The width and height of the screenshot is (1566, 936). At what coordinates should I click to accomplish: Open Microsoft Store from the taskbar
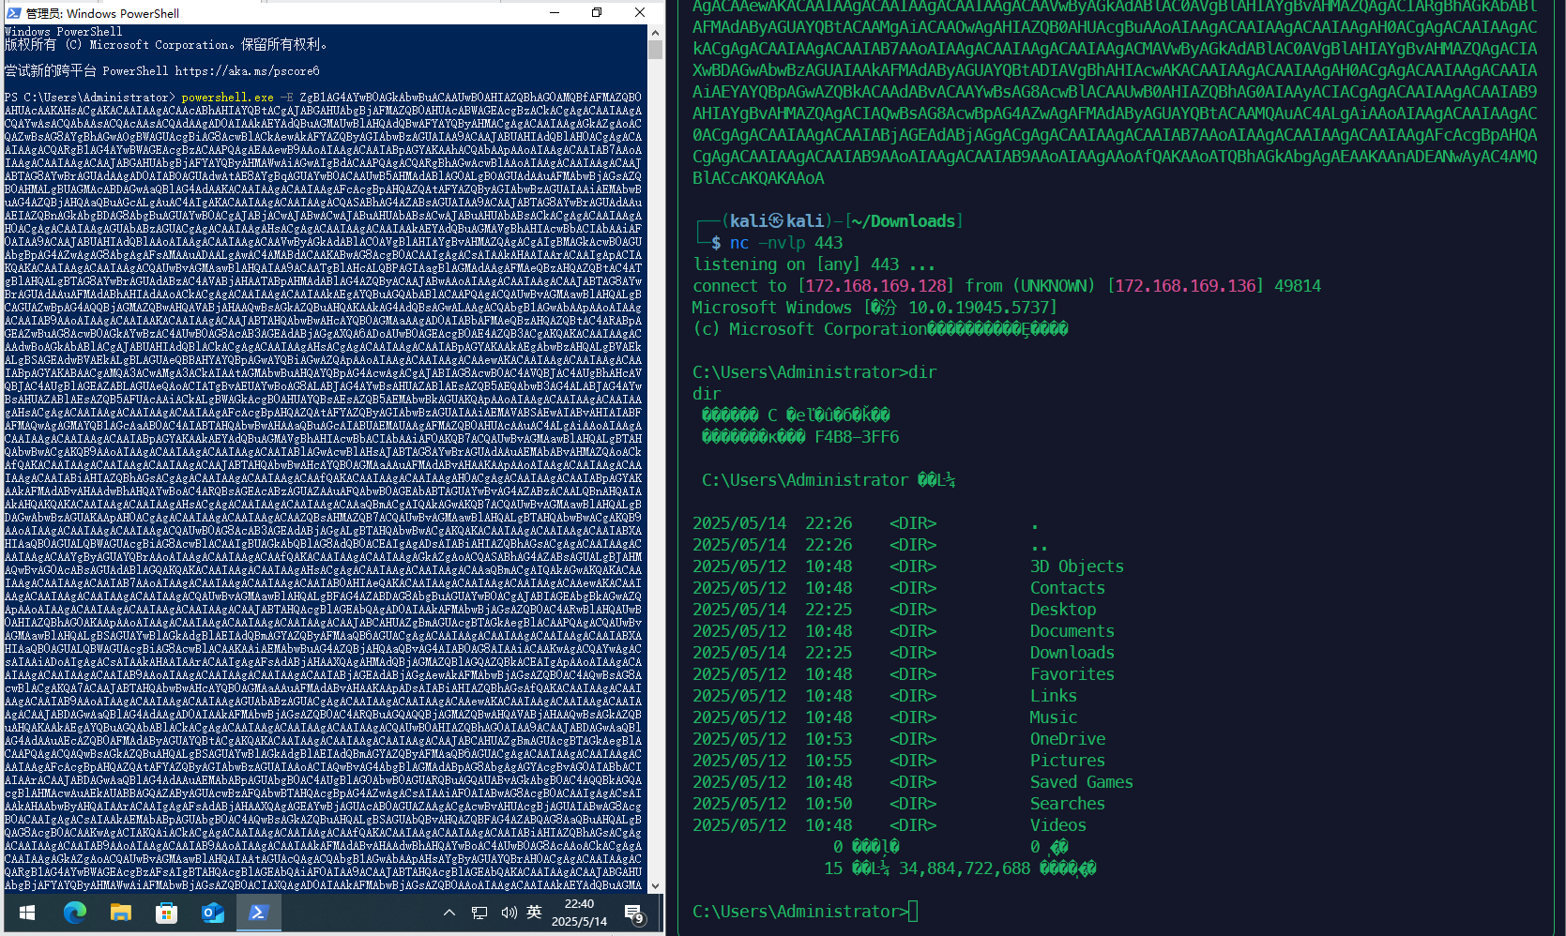[166, 913]
